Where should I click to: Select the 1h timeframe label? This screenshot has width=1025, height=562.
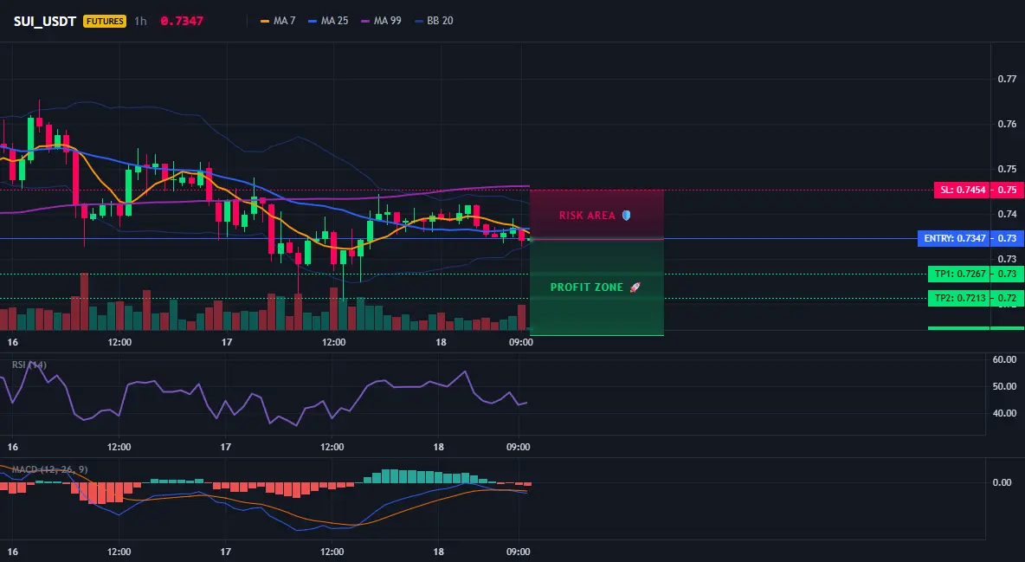pyautogui.click(x=140, y=21)
